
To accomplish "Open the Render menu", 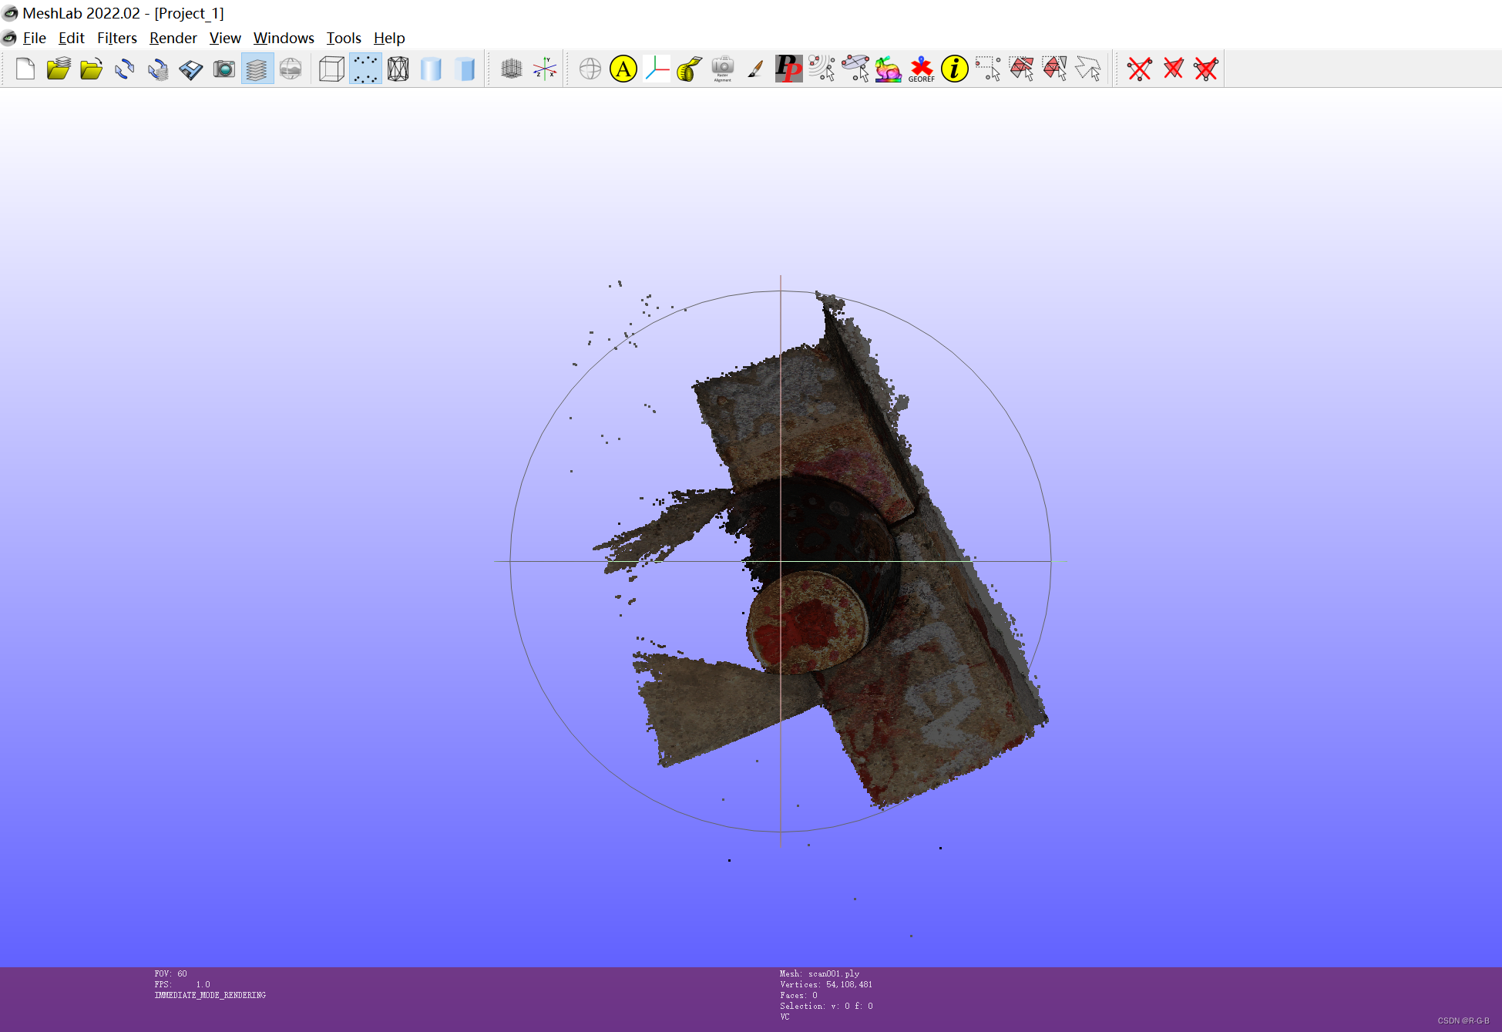I will click(x=173, y=38).
